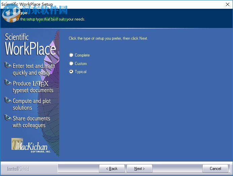Go to the next setup step
The height and width of the screenshot is (176, 233).
tap(139, 169)
